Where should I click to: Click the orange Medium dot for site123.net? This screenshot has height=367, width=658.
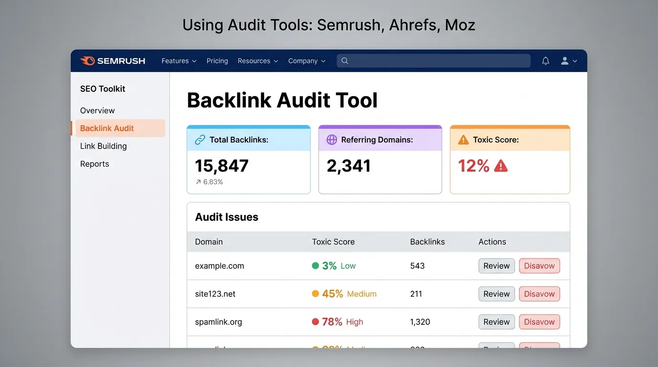click(x=315, y=294)
